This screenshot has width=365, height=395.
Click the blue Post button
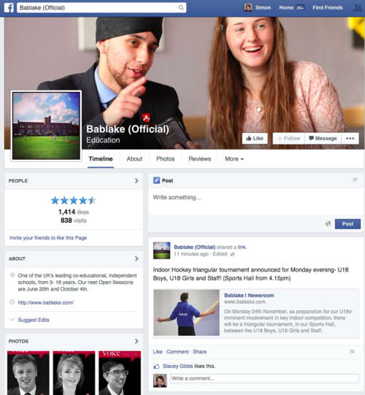coord(347,223)
